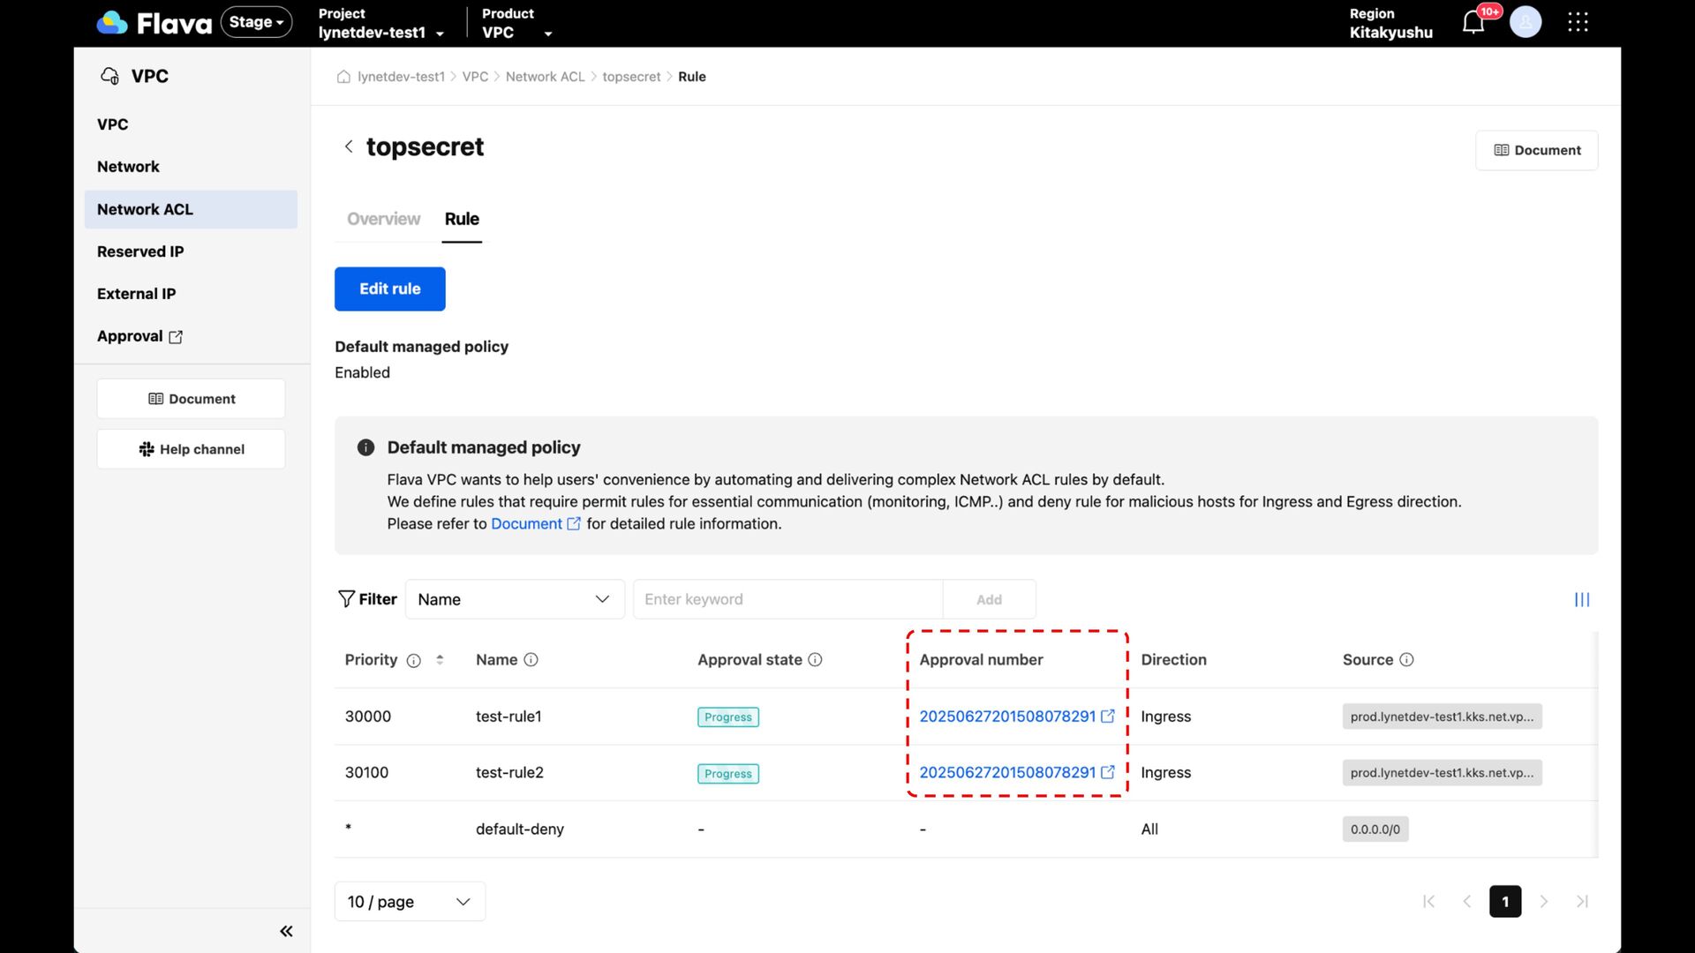Open the user profile avatar
This screenshot has height=953, width=1695.
(1525, 22)
